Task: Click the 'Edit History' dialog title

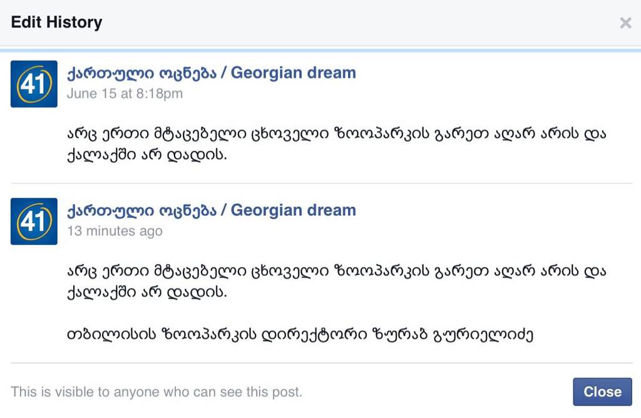Action: [56, 23]
